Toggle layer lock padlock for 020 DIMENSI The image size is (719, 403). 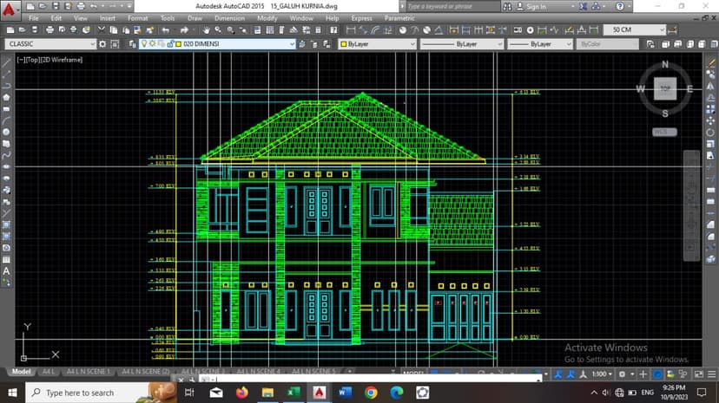click(x=170, y=44)
